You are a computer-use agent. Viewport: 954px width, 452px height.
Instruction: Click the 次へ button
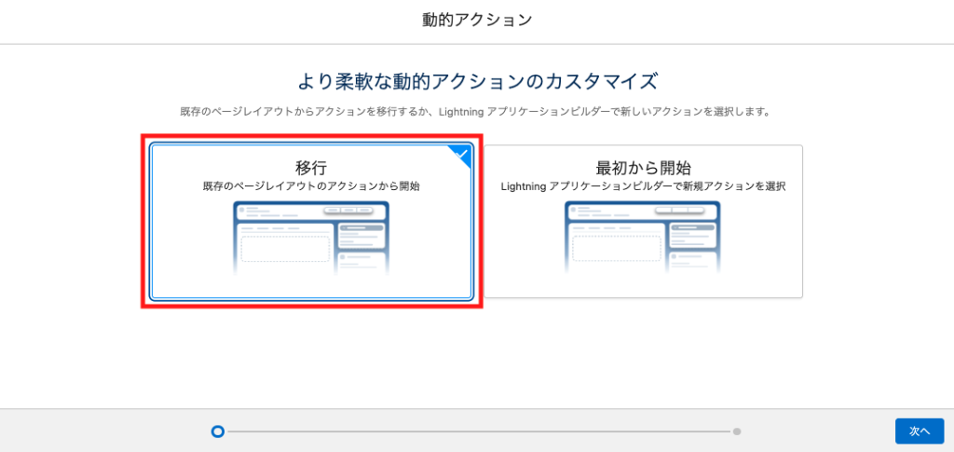[920, 431]
